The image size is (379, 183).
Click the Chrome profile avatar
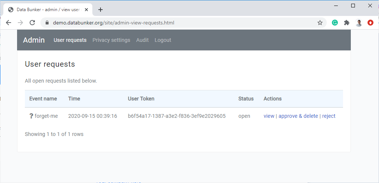point(359,23)
